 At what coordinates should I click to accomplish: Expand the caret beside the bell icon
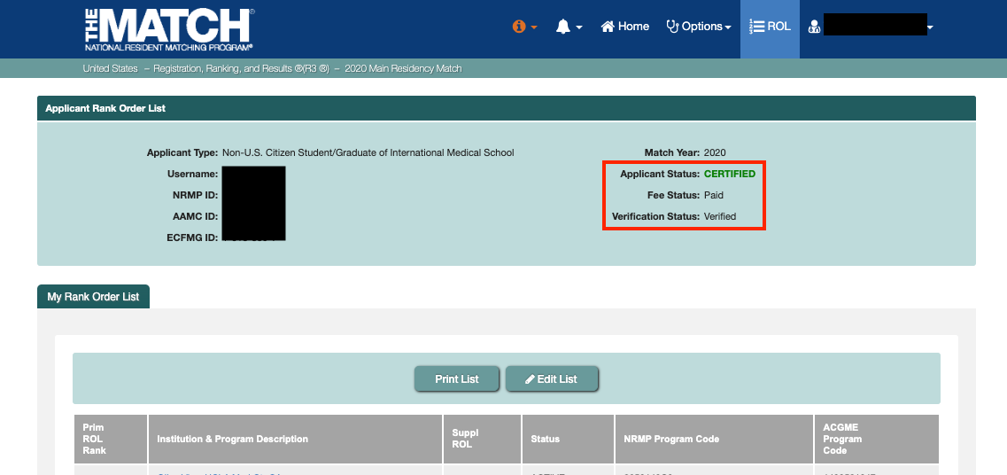(x=579, y=27)
